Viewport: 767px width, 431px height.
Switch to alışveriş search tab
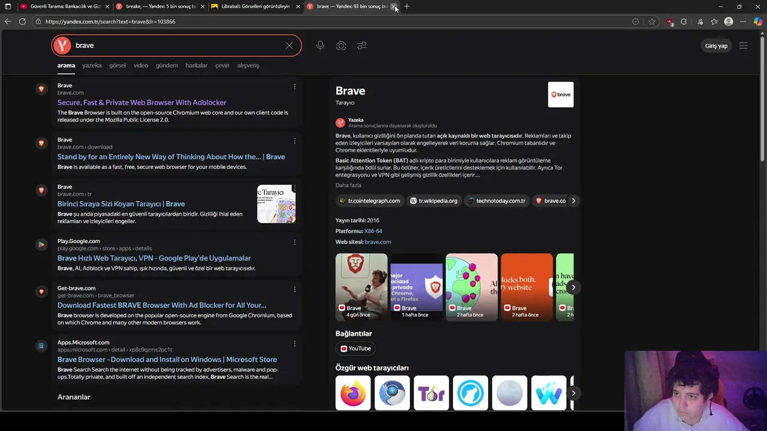point(248,65)
